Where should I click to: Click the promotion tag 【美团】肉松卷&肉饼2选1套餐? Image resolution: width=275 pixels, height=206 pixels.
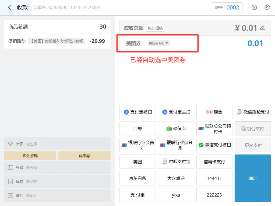pos(57,41)
